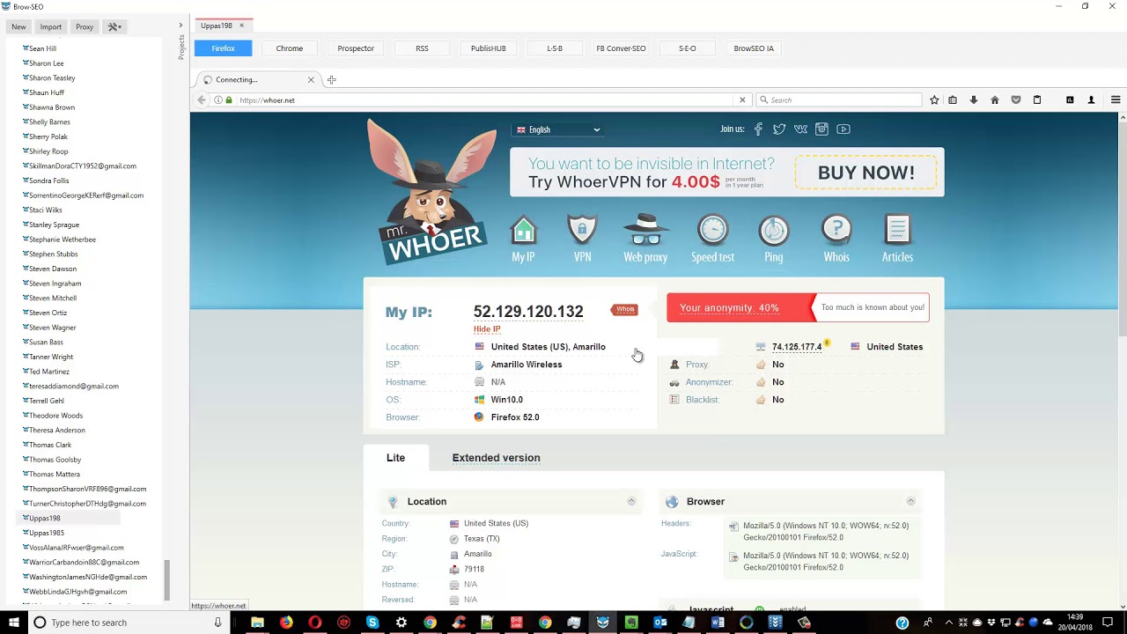Click the BUY NOW! button
The width and height of the screenshot is (1127, 634).
coord(866,173)
